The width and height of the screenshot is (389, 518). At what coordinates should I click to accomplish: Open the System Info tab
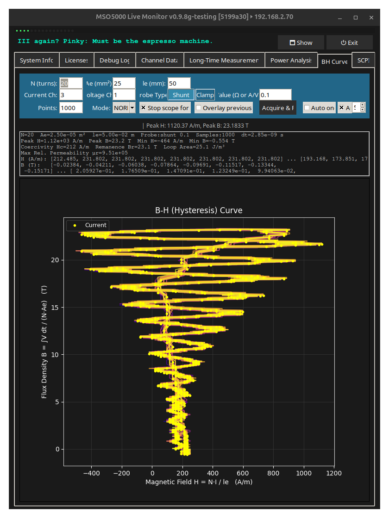coord(37,61)
